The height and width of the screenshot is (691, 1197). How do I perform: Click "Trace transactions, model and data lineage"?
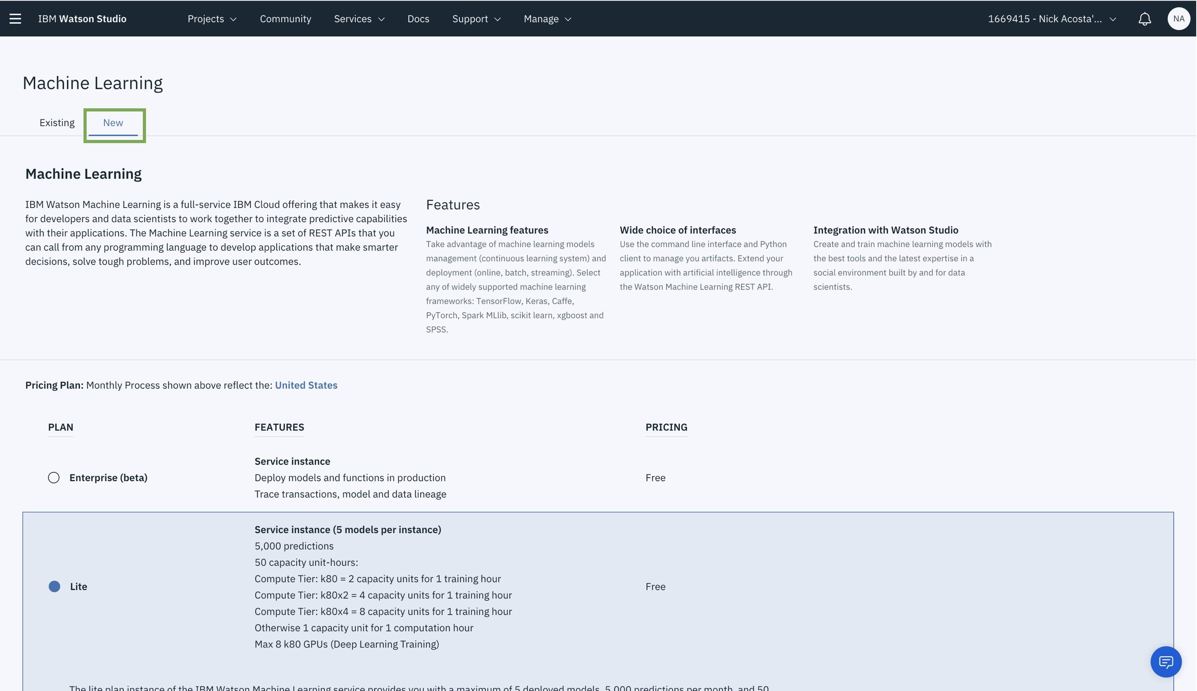[x=351, y=494]
